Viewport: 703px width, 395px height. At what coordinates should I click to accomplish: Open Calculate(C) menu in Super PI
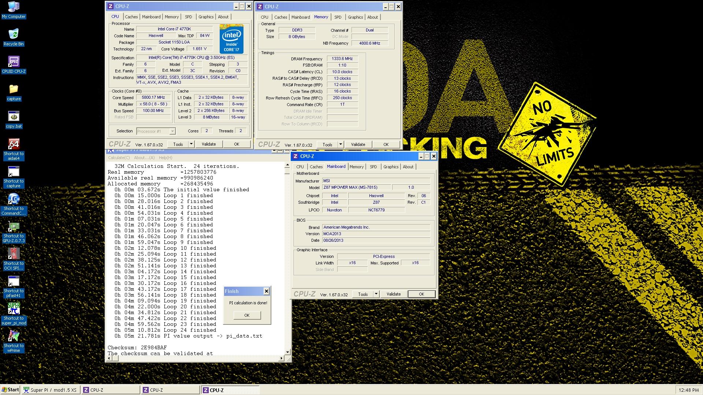(x=119, y=158)
